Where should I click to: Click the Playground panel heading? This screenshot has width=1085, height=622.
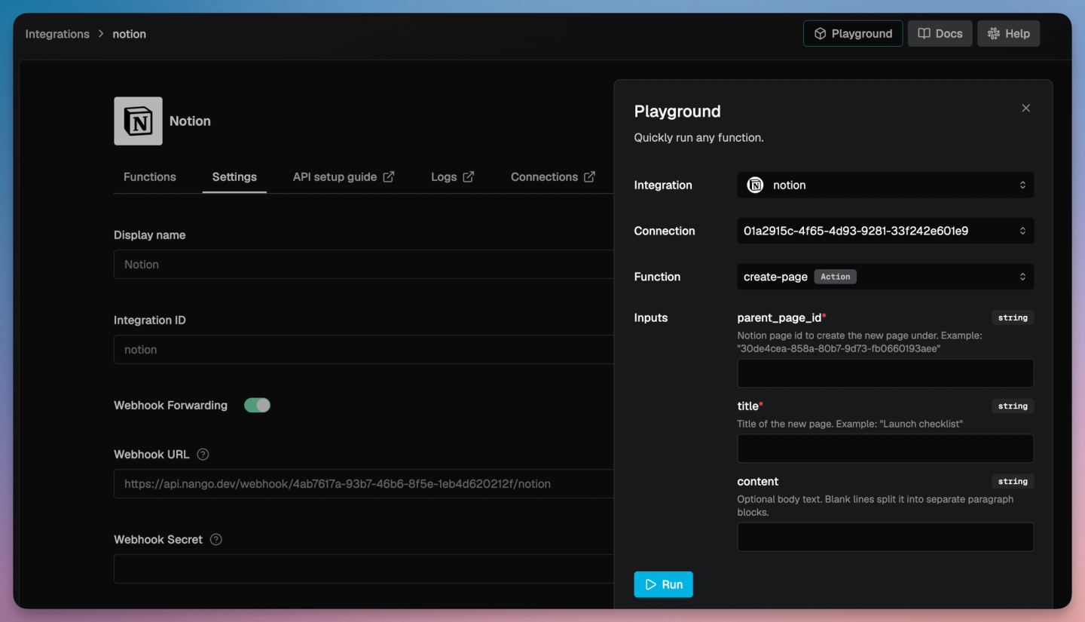click(677, 112)
